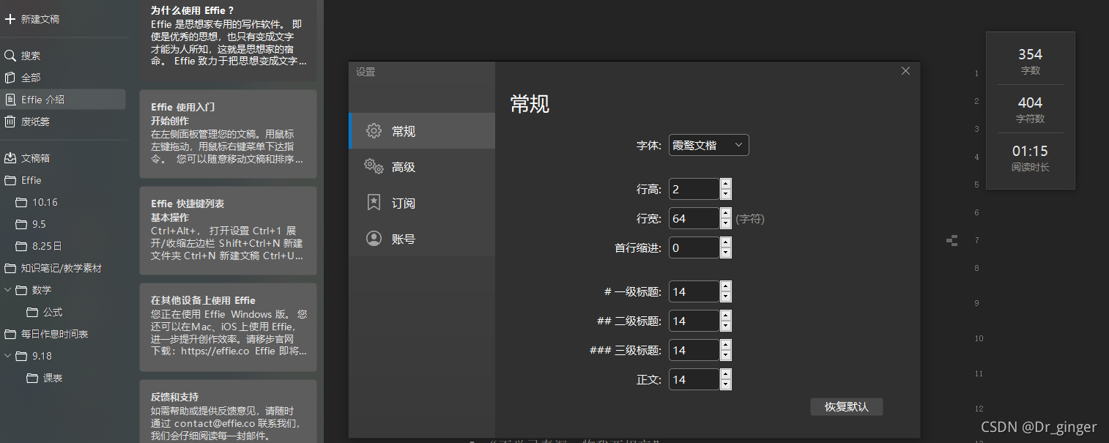This screenshot has width=1109, height=443.
Task: Click the 搜索 label in sidebar
Action: pos(31,56)
